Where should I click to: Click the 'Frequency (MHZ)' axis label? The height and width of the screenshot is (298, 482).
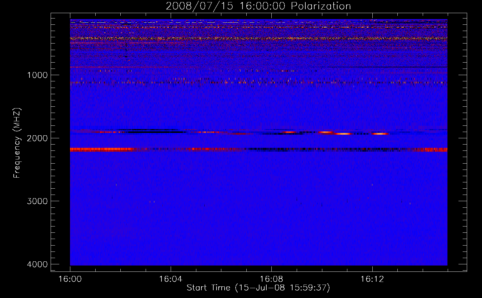[17, 143]
